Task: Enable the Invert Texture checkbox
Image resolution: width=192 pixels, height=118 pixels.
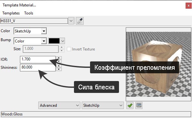Action: (x=69, y=49)
